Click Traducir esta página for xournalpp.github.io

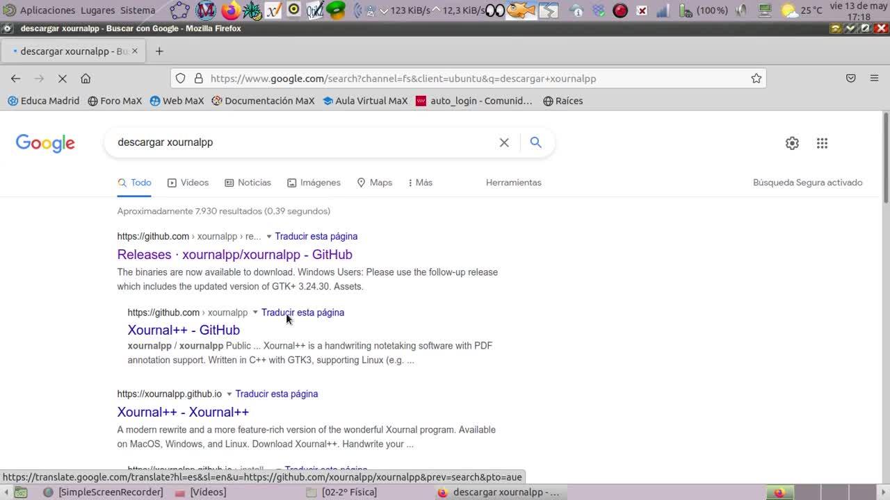pos(277,394)
